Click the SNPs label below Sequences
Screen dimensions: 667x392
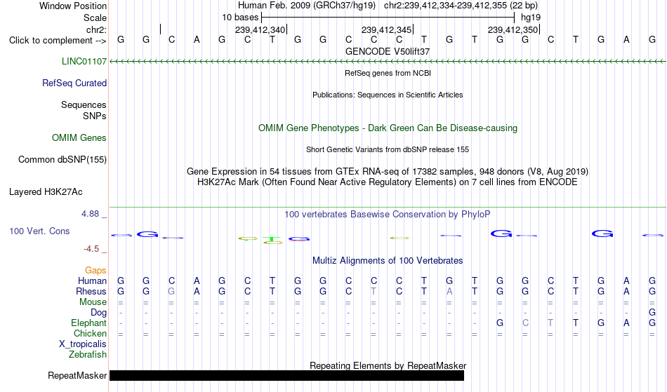point(95,116)
